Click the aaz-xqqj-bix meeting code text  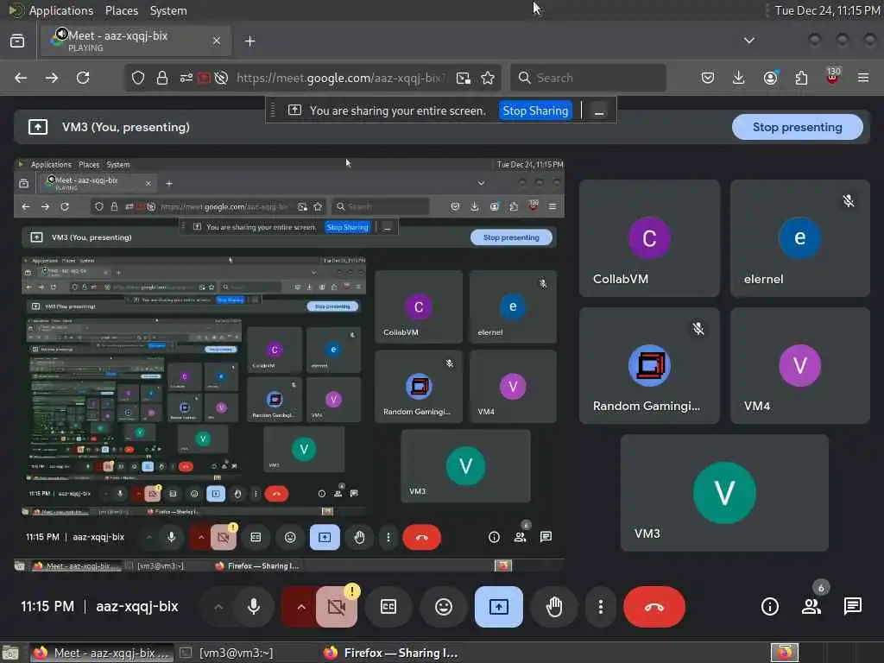[x=137, y=607]
